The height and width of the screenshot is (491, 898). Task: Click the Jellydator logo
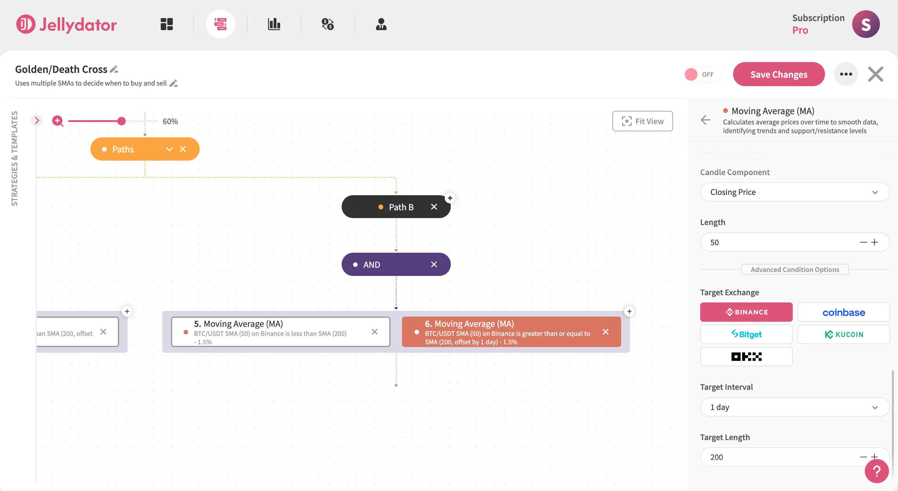66,24
